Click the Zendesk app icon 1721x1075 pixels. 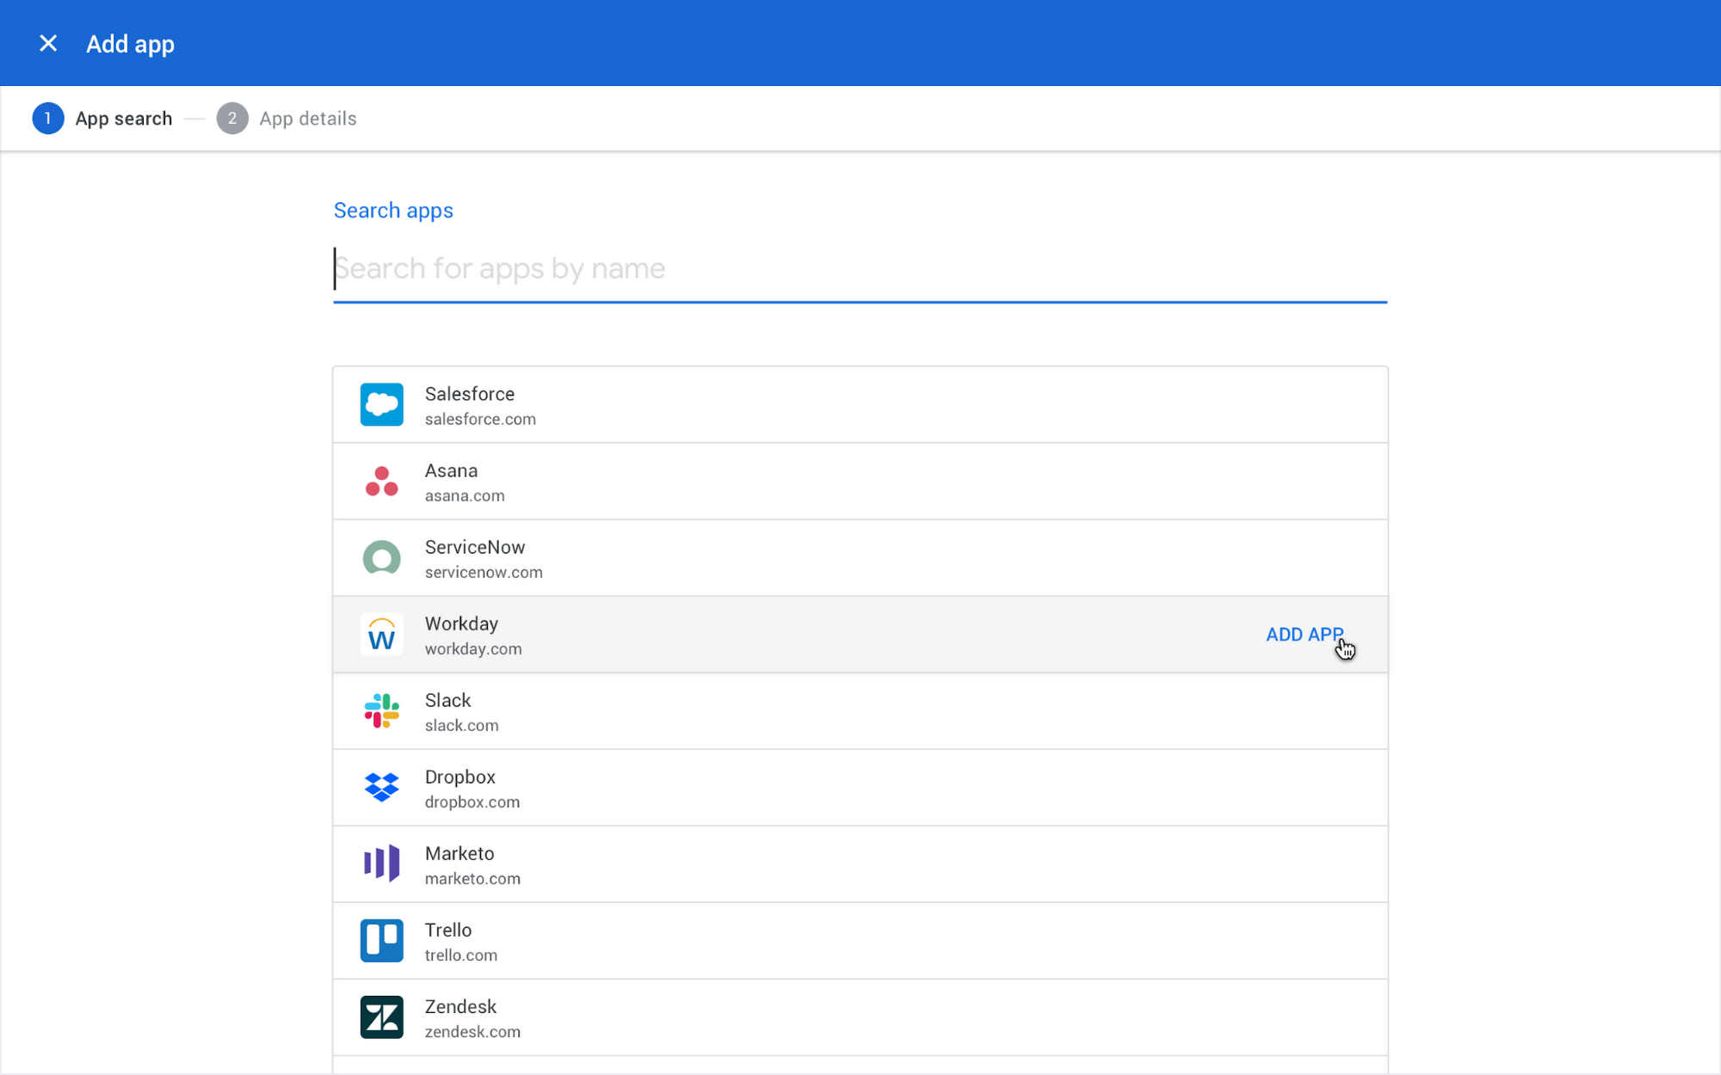(x=381, y=1017)
